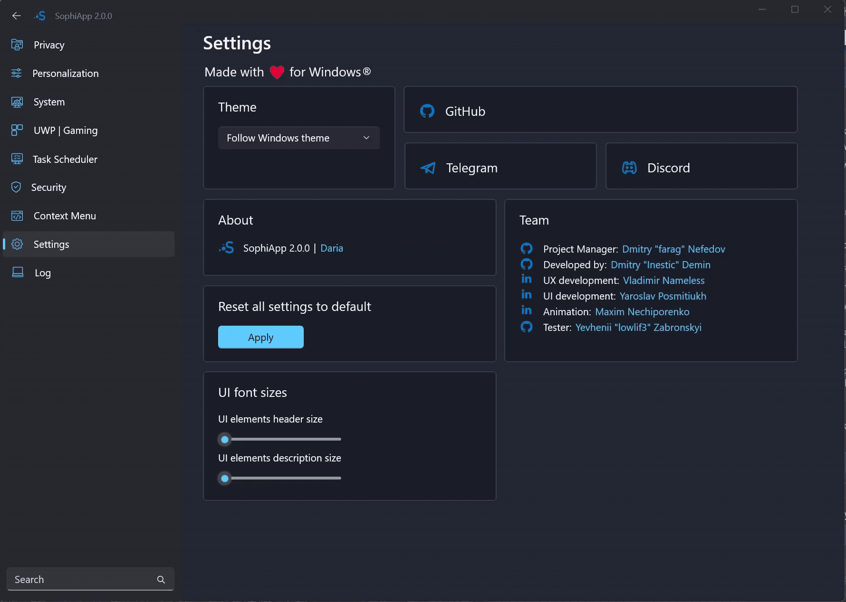Expand the Follow Windows theme dropdown
The height and width of the screenshot is (602, 846).
click(x=298, y=138)
